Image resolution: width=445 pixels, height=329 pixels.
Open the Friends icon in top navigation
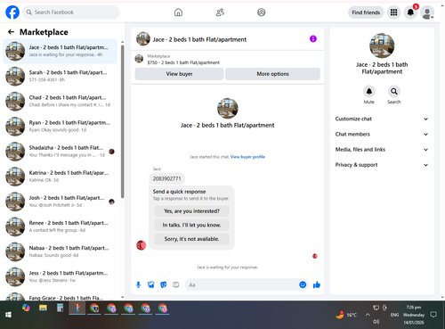click(220, 12)
